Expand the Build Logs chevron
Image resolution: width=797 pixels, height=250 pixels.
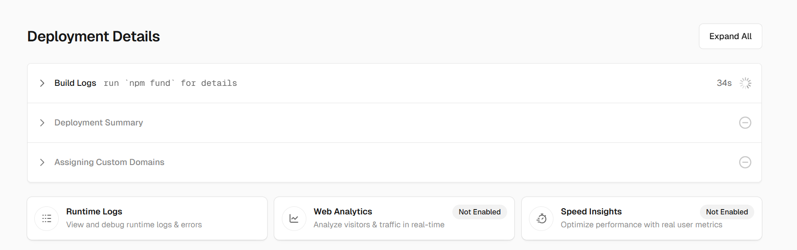coord(42,83)
